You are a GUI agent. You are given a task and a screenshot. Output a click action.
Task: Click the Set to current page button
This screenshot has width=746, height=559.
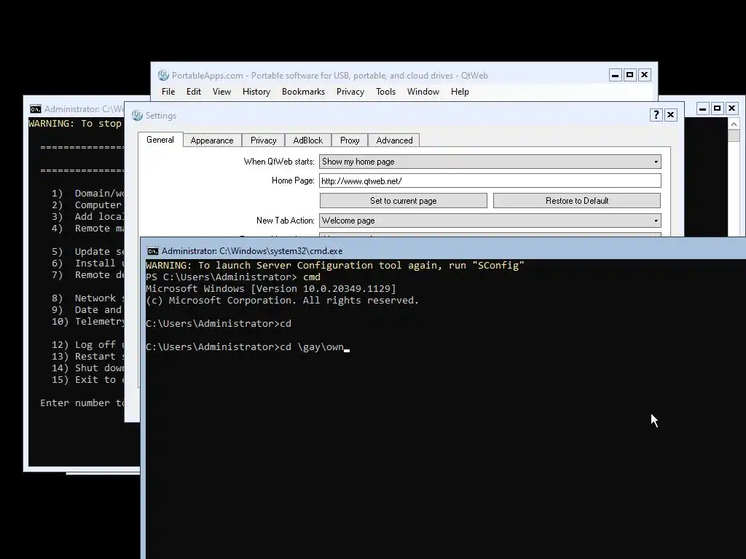(x=404, y=201)
